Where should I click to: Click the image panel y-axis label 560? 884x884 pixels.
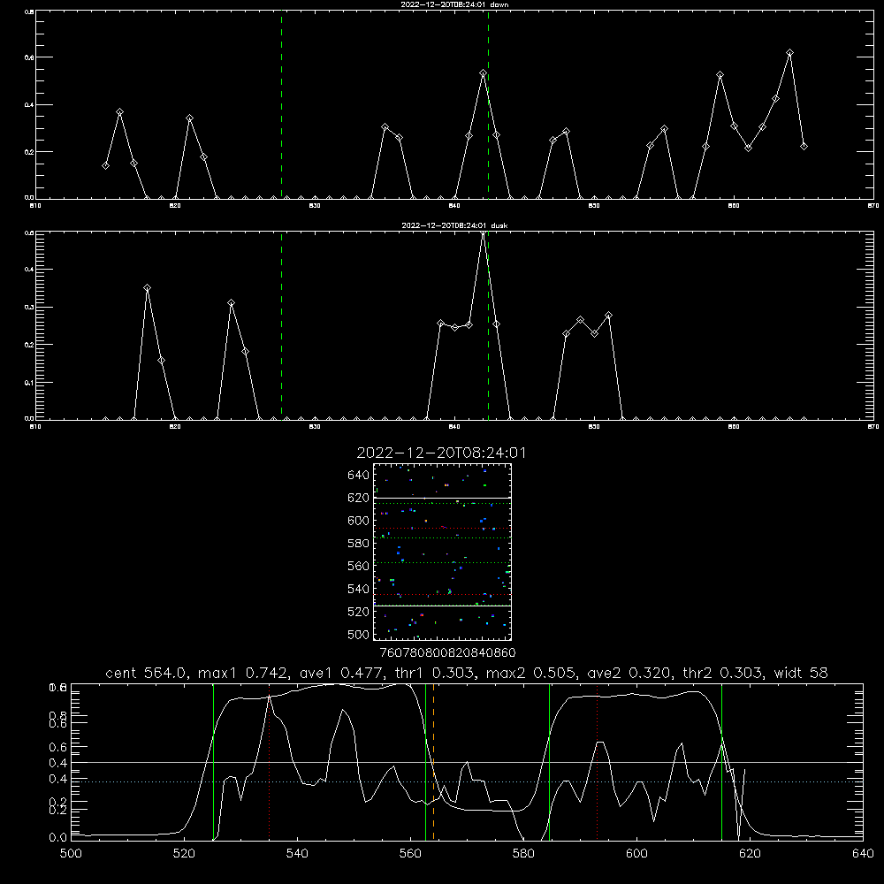(359, 566)
